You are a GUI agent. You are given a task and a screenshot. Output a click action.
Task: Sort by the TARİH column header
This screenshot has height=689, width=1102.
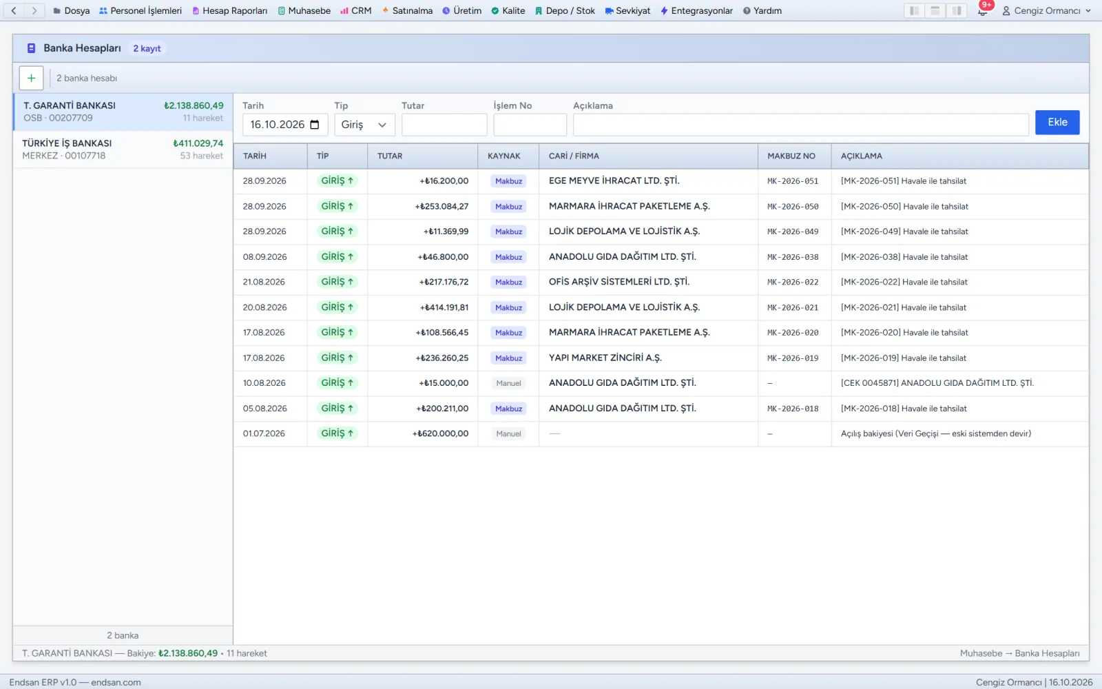click(255, 156)
